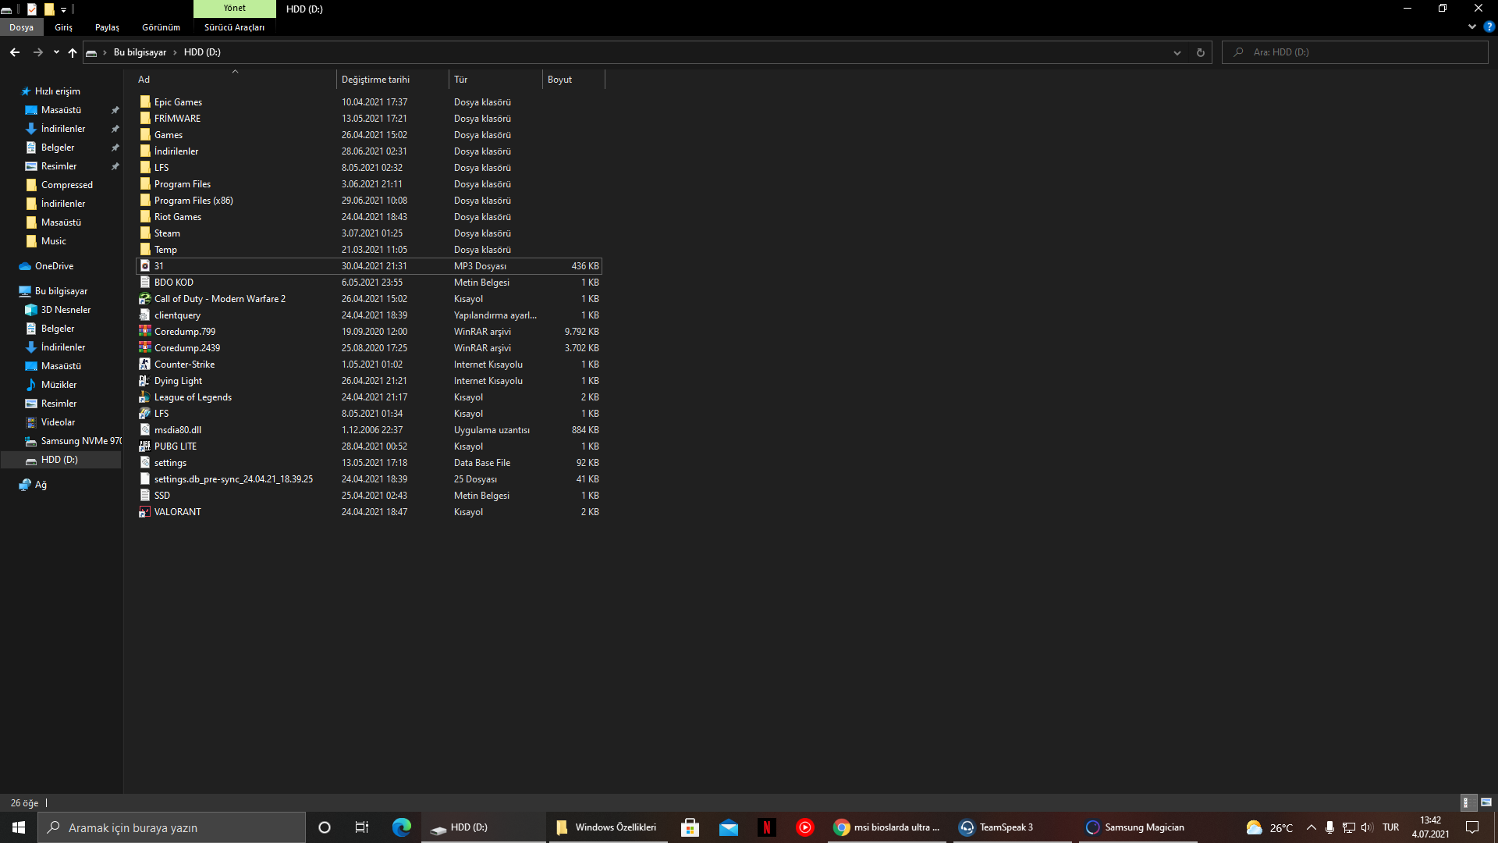
Task: Open the Microsoft Store taskbar icon
Action: click(690, 827)
